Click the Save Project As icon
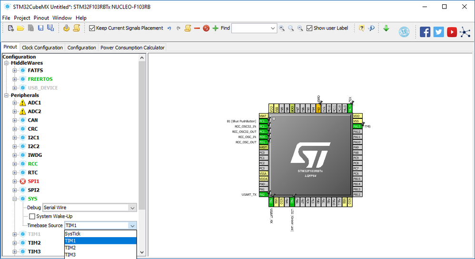 click(x=50, y=28)
